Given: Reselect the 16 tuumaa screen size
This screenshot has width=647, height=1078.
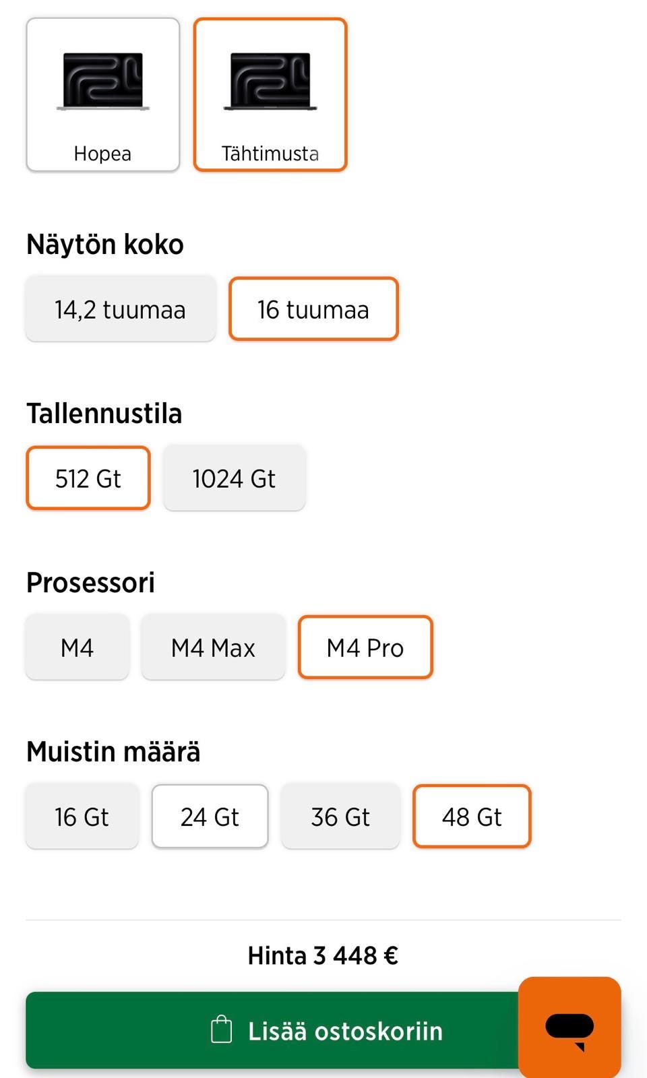Looking at the screenshot, I should 313,309.
